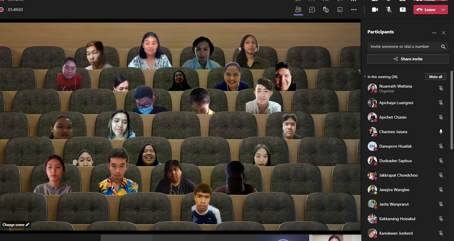The width and height of the screenshot is (454, 241).
Task: Click the recording indicator icon beside the timer
Action: pyautogui.click(x=2, y=9)
